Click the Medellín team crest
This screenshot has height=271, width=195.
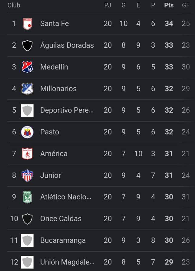[x=27, y=67]
